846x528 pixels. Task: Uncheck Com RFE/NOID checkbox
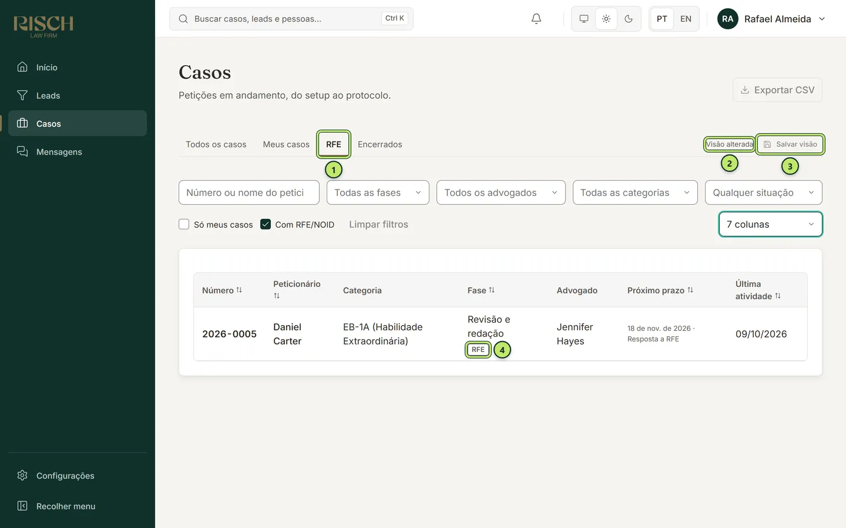click(x=266, y=224)
